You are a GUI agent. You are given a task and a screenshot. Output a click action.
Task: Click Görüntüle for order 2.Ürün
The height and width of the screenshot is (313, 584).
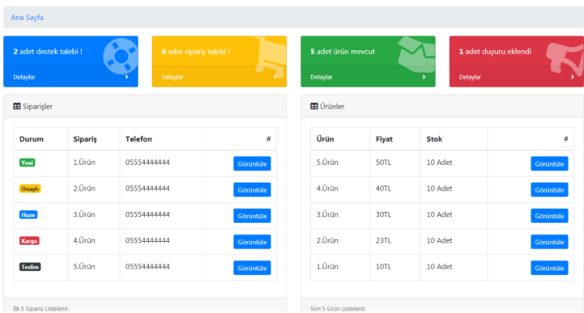252,189
